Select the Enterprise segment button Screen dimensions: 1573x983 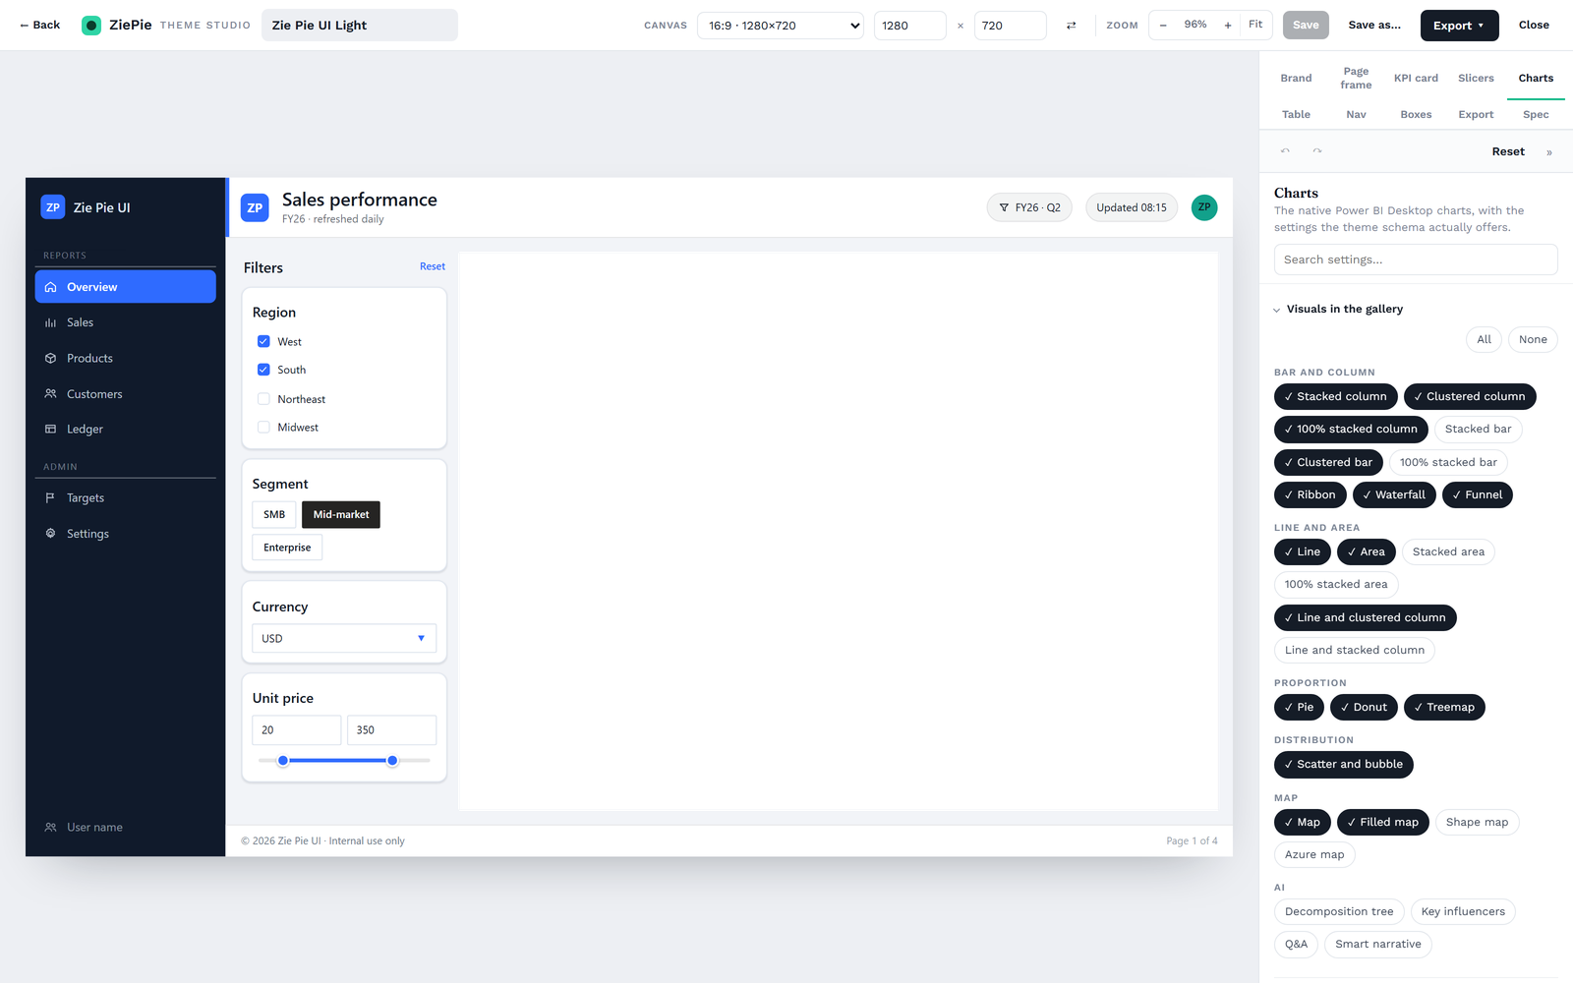tap(287, 548)
